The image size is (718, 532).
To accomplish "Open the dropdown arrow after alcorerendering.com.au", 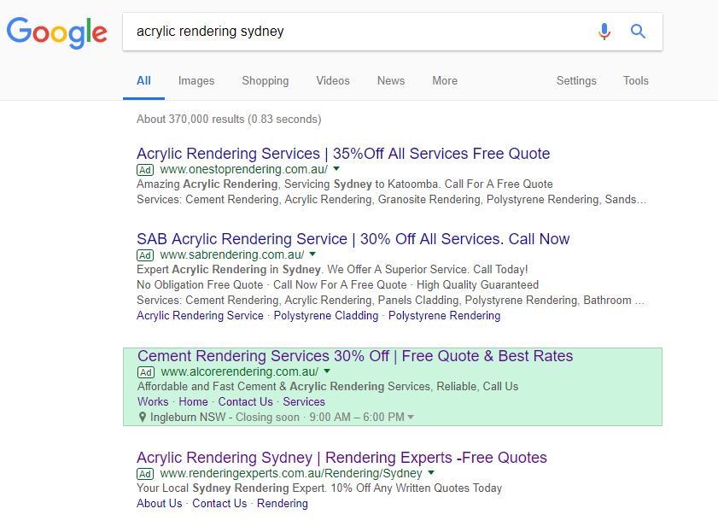I will click(x=327, y=371).
